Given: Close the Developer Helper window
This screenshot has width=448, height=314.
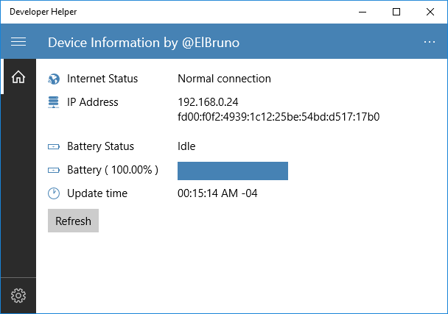Looking at the screenshot, I should [x=430, y=12].
